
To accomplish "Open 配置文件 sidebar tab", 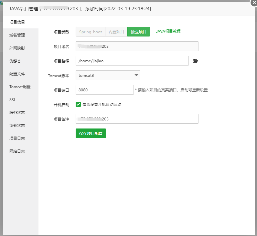I will [21, 74].
